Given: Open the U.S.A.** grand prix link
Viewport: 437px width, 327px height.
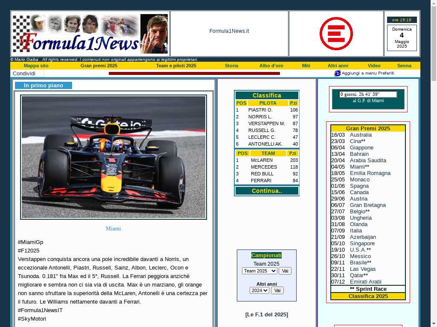Looking at the screenshot, I should (360, 250).
